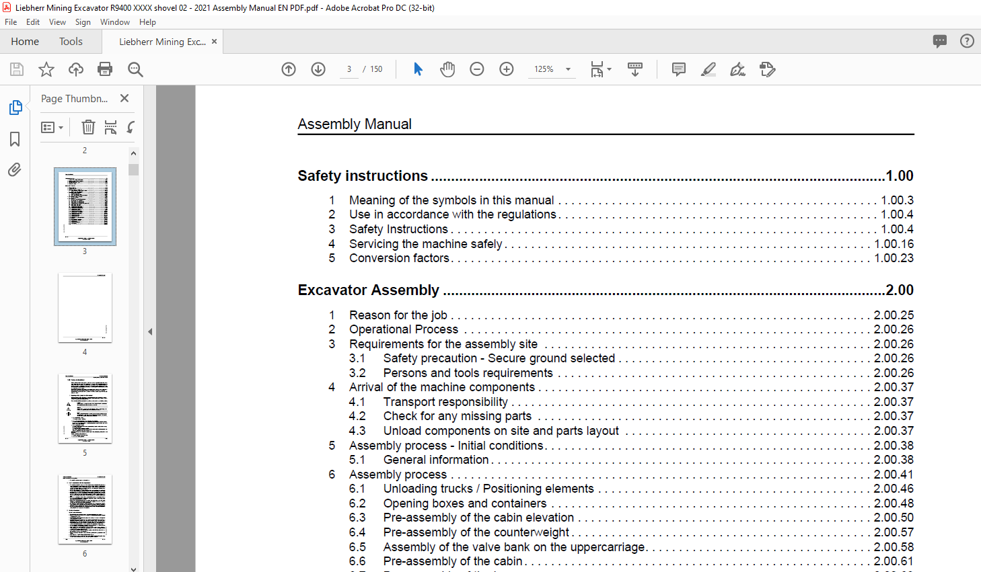981x572 pixels.
Task: Open 'Conversion factors' entry
Action: [x=399, y=258]
